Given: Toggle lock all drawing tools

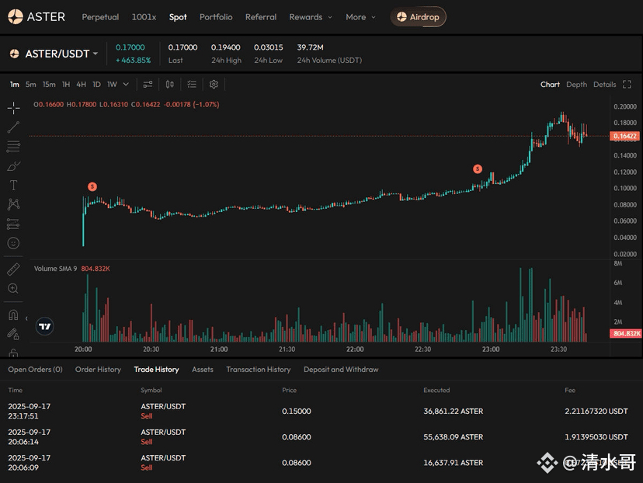Looking at the screenshot, I should (13, 335).
